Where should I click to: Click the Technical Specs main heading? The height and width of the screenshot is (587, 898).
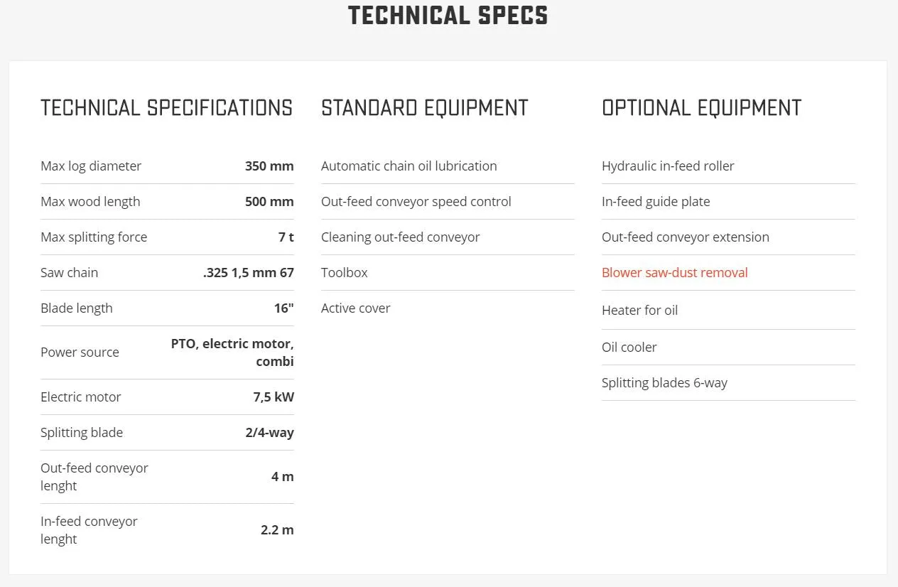(448, 16)
